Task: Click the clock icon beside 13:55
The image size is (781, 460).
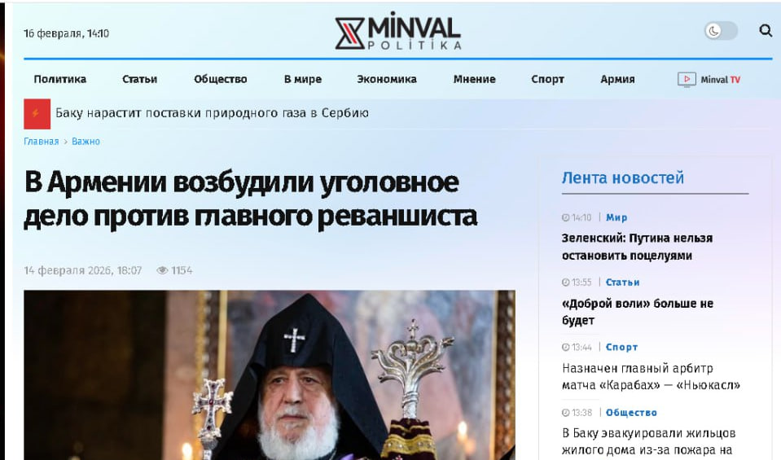Action: coord(565,283)
